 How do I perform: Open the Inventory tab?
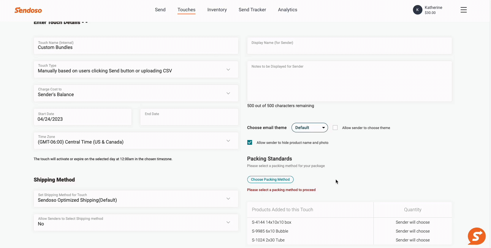pos(217,10)
